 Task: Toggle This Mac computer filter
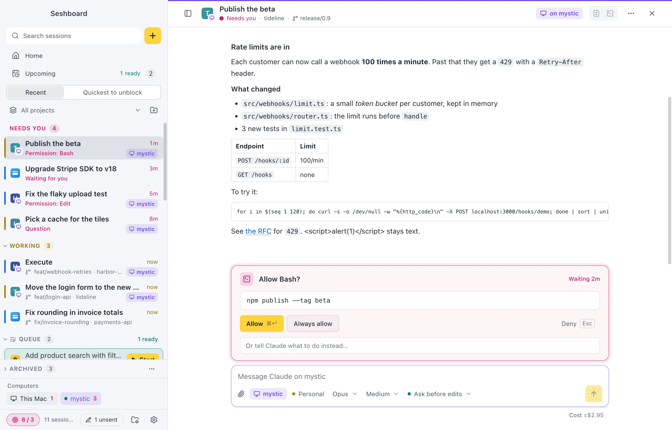32,399
